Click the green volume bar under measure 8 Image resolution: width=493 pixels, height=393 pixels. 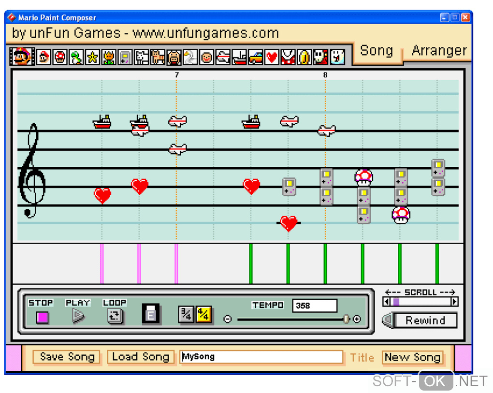click(325, 263)
